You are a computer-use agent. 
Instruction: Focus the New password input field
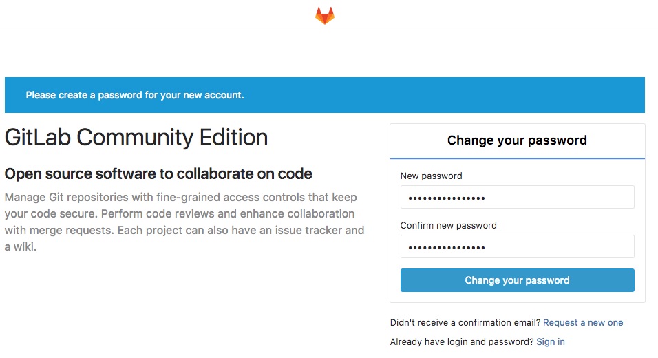point(517,197)
